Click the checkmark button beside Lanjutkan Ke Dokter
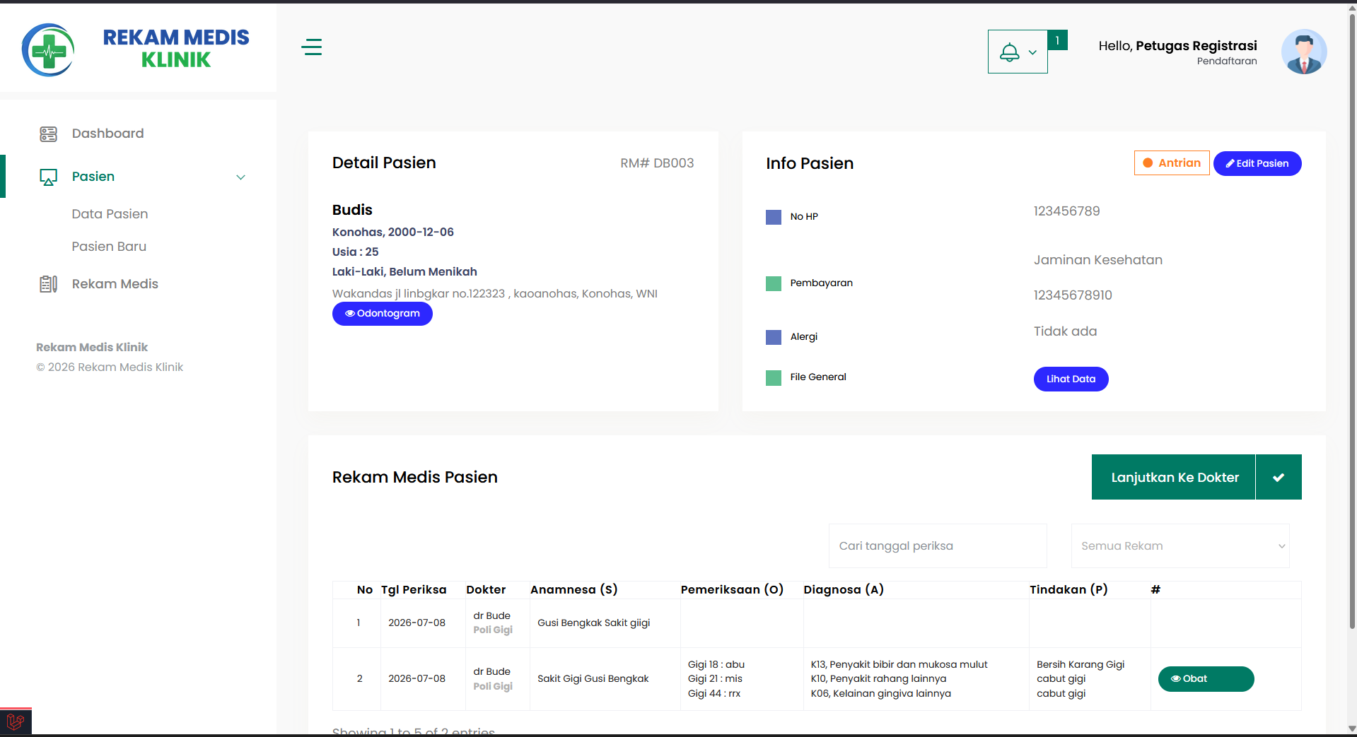This screenshot has width=1357, height=737. pyautogui.click(x=1279, y=477)
